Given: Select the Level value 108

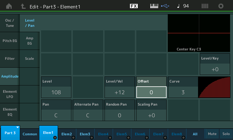Looking at the screenshot, I should click(x=56, y=92).
